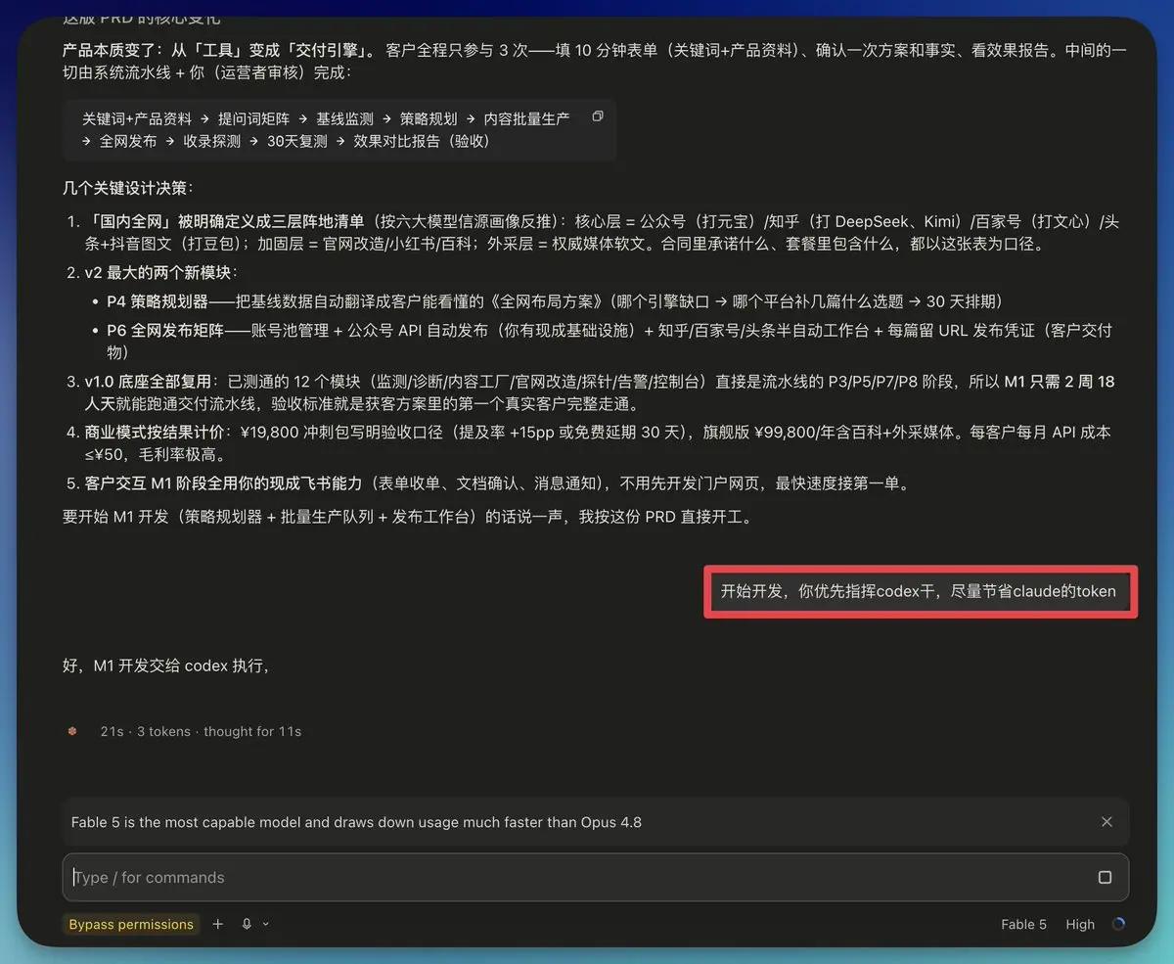1174x964 pixels.
Task: Click the P6 全网发布矩阵 bullet
Action: [x=608, y=341]
